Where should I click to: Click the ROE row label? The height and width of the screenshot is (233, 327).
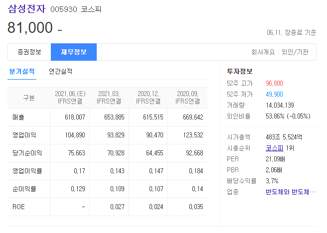(18, 207)
